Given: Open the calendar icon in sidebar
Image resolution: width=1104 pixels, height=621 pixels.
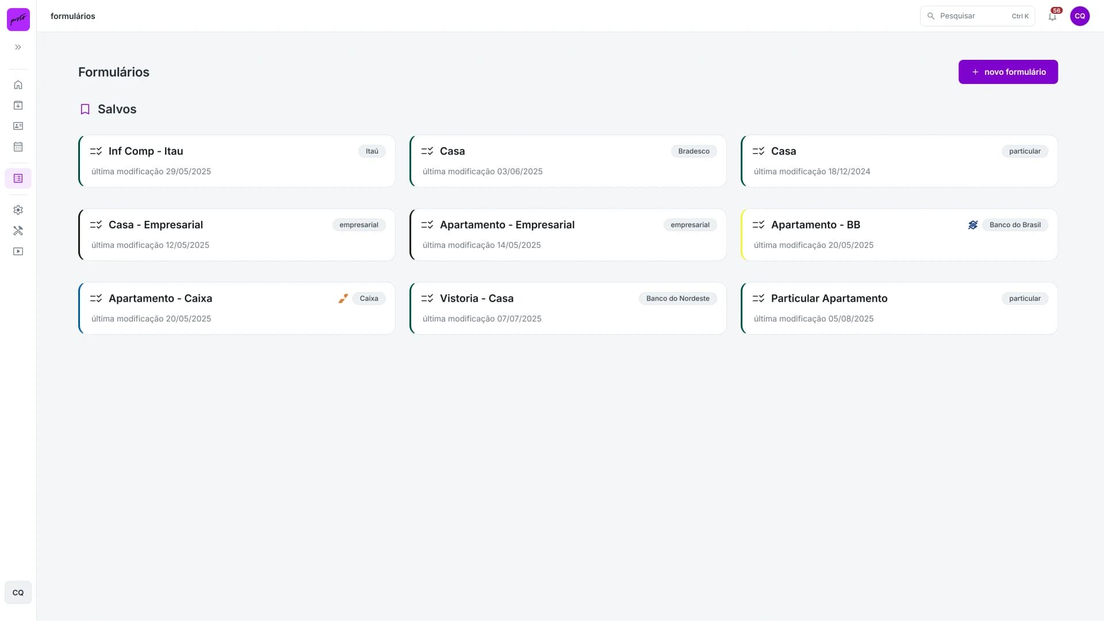Looking at the screenshot, I should (18, 147).
